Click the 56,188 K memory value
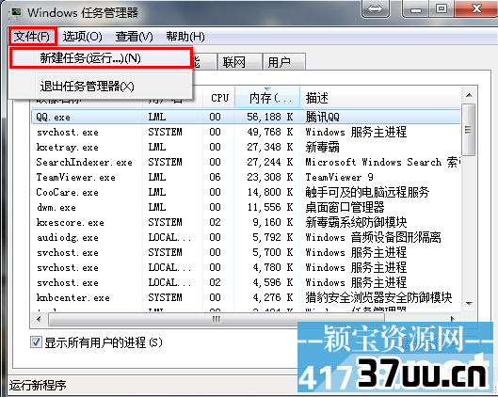The height and width of the screenshot is (397, 498). (x=270, y=117)
